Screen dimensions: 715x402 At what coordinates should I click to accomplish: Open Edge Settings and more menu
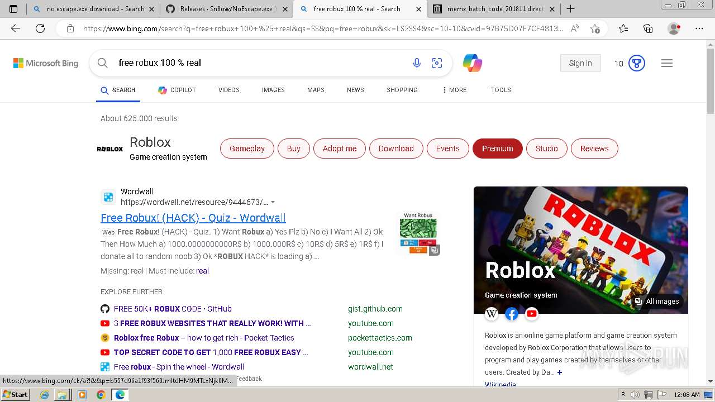[699, 28]
